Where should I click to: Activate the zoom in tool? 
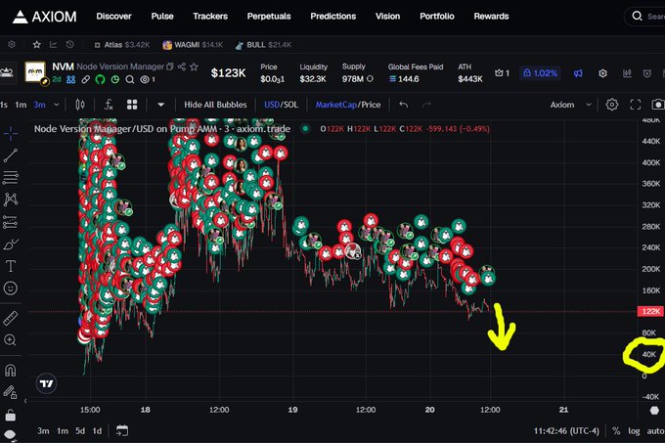coord(11,340)
